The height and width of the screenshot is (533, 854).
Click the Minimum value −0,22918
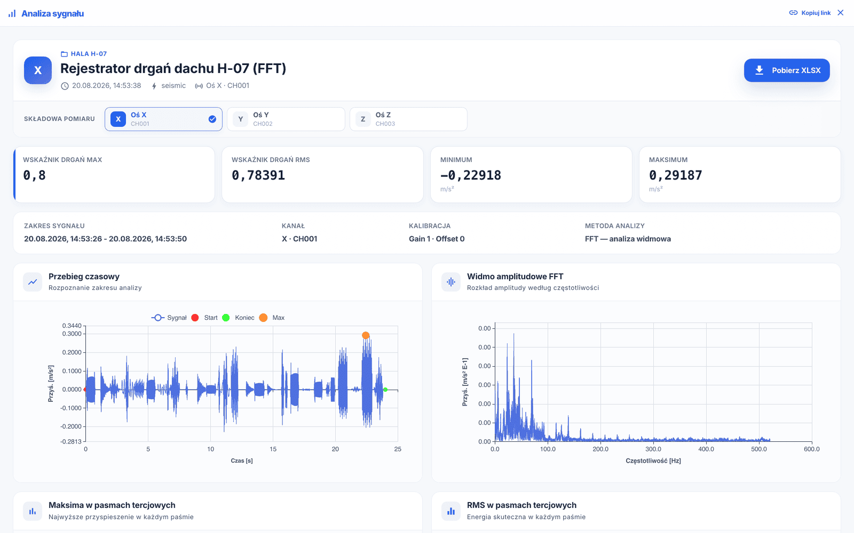pos(471,175)
